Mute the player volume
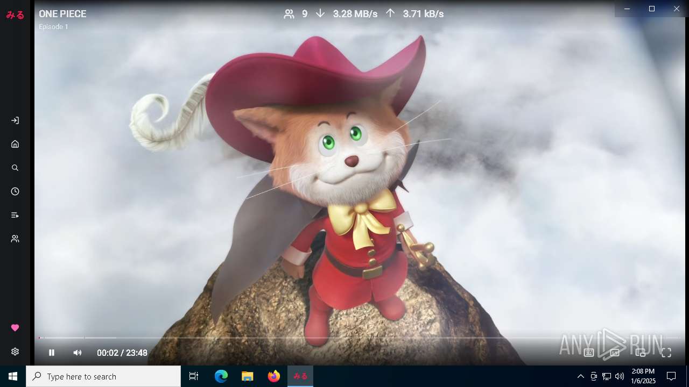The image size is (689, 387). tap(78, 353)
